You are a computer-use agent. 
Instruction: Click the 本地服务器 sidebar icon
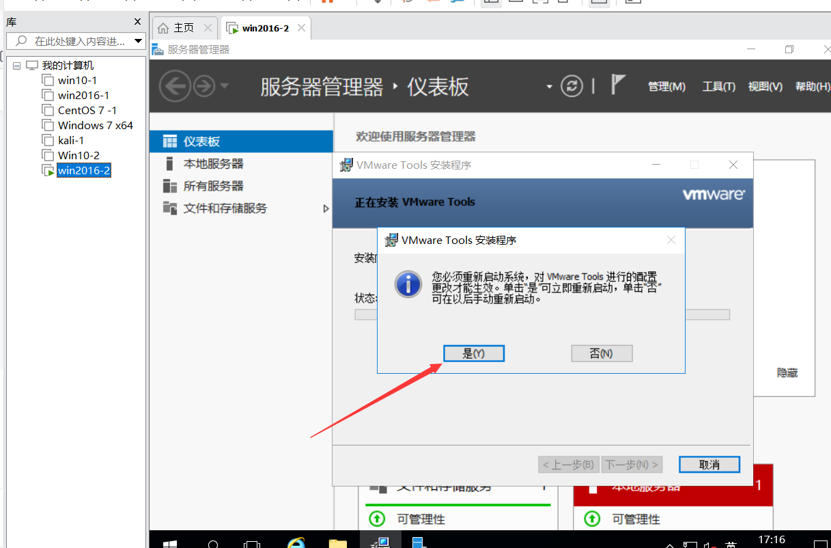169,164
